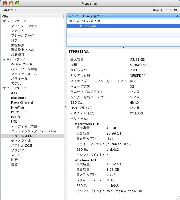Select ディスク作成 in the sidebar
Image resolution: width=180 pixels, height=200 pixels.
[21, 141]
